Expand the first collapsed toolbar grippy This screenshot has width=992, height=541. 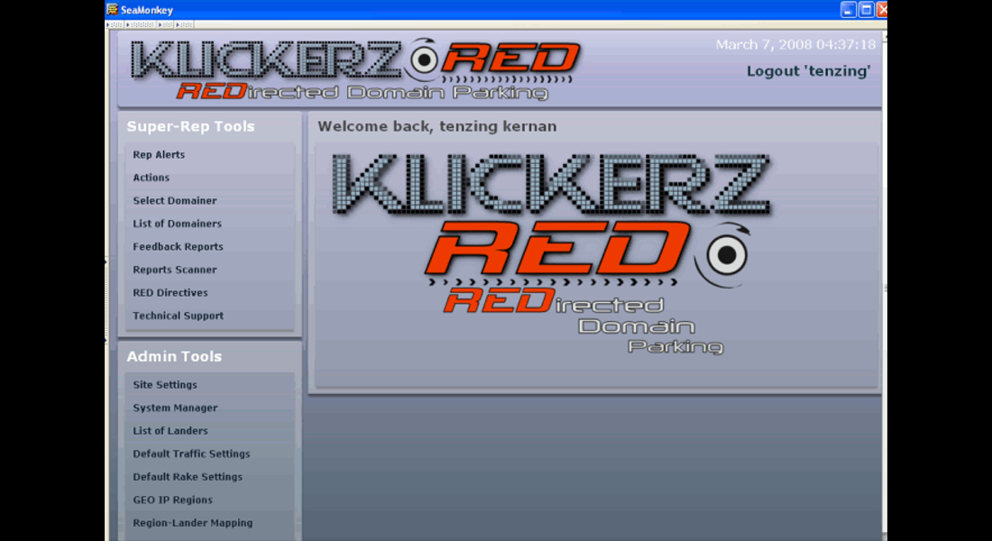click(x=115, y=24)
